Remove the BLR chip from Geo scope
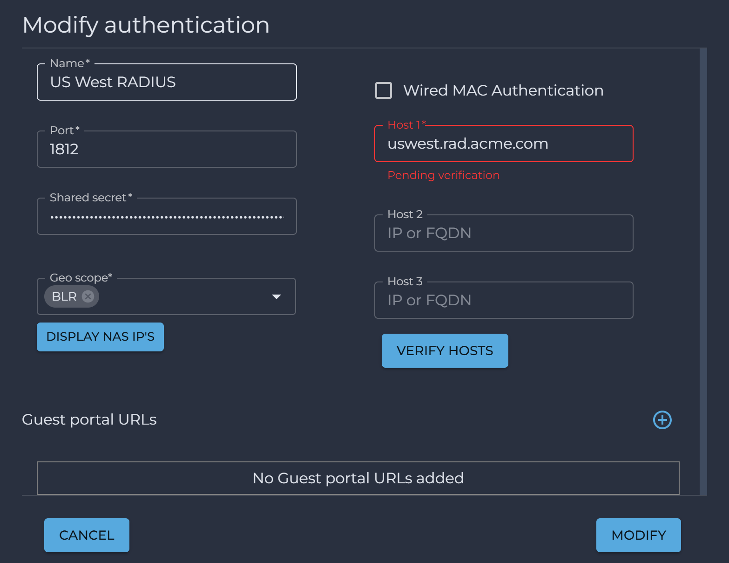The image size is (729, 563). pyautogui.click(x=88, y=296)
